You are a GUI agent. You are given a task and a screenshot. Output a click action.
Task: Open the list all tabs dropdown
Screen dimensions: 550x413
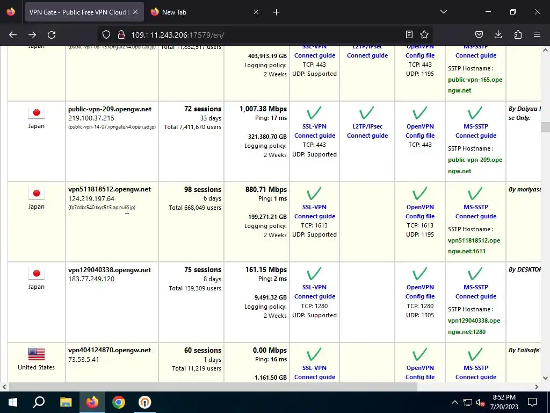(x=444, y=12)
